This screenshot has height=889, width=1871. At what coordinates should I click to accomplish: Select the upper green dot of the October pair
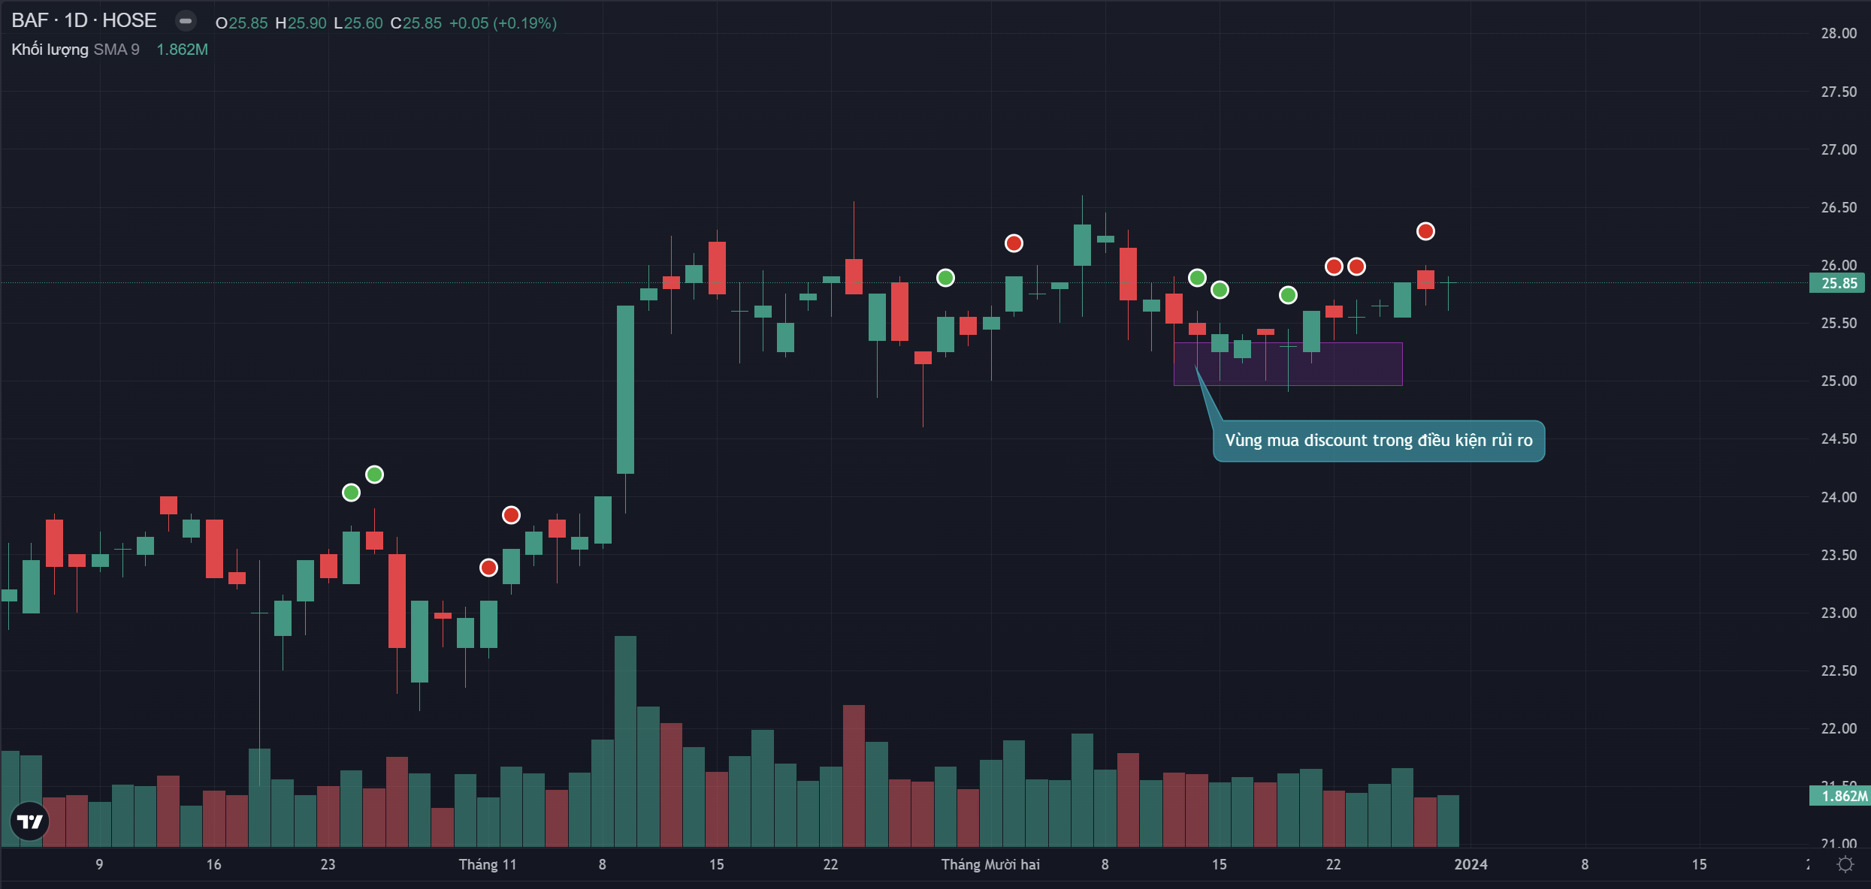pos(374,475)
